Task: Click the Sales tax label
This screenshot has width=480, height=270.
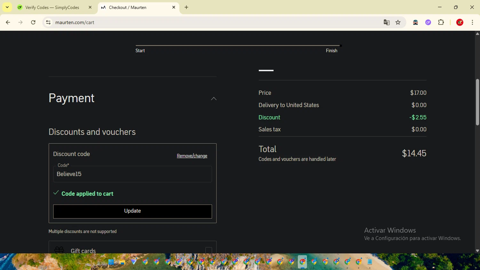Action: (x=269, y=129)
